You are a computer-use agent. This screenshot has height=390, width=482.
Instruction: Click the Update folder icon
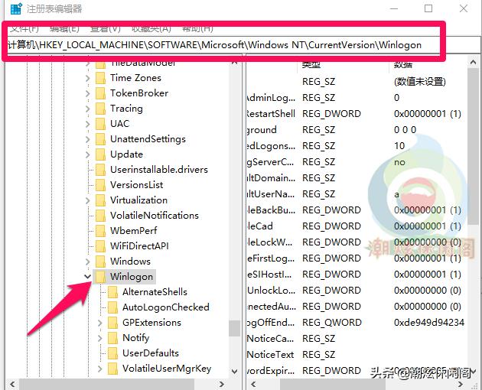[x=100, y=154]
